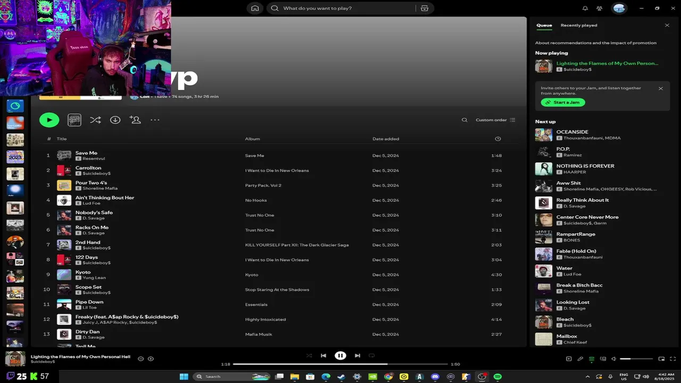Toggle shuffle in the player bar

tap(309, 355)
